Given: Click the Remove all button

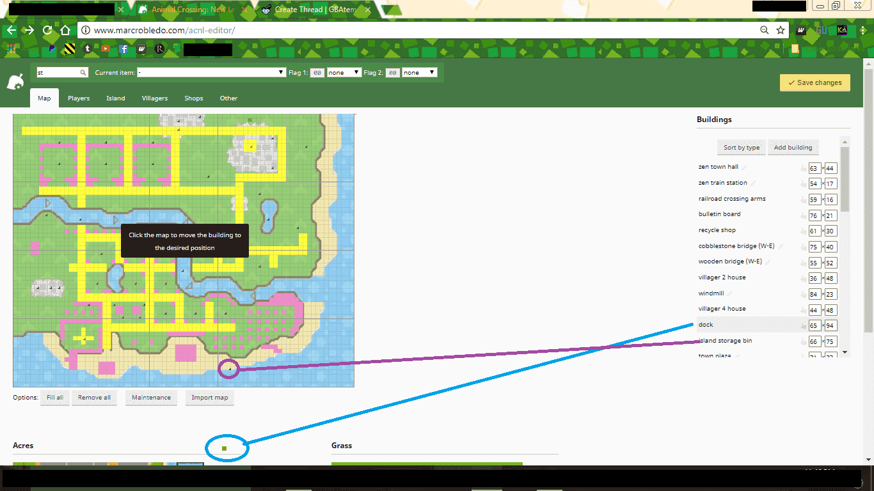Looking at the screenshot, I should point(94,398).
